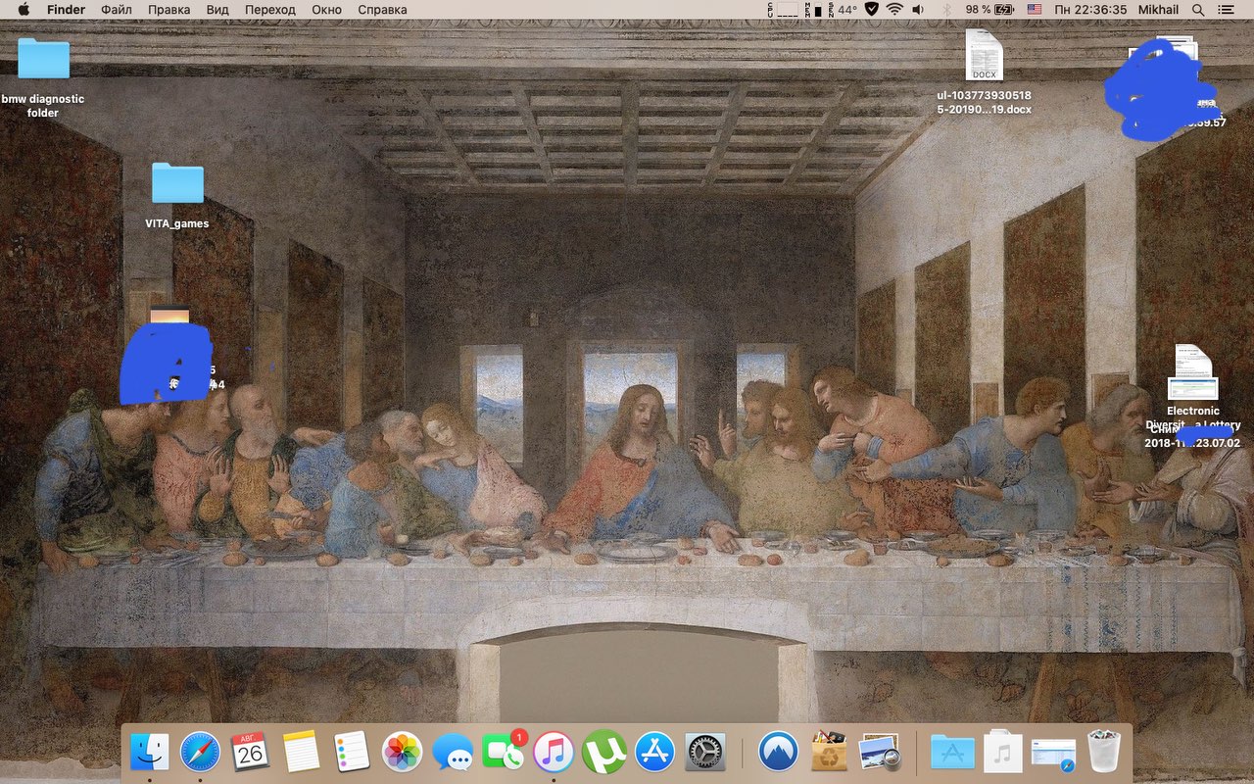Open the Wi-Fi status menu

(894, 9)
